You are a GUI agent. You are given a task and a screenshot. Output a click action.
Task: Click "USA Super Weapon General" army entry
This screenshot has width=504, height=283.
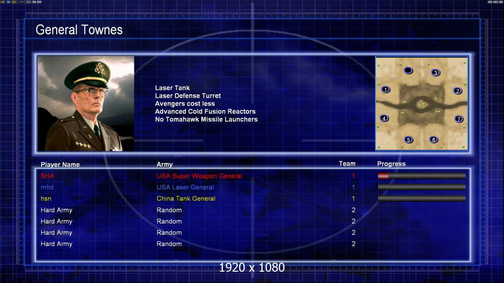point(200,176)
